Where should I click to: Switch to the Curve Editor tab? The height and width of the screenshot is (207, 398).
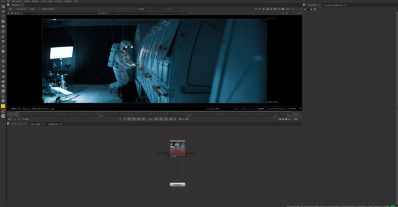coord(35,124)
